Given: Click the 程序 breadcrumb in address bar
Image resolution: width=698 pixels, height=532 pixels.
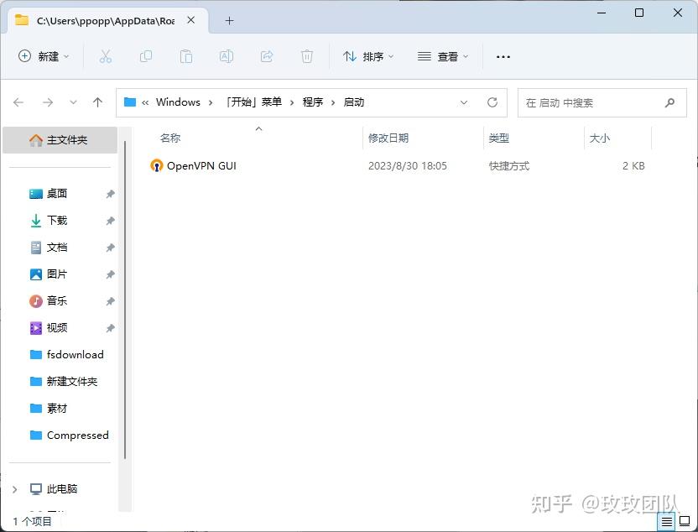Looking at the screenshot, I should point(312,102).
